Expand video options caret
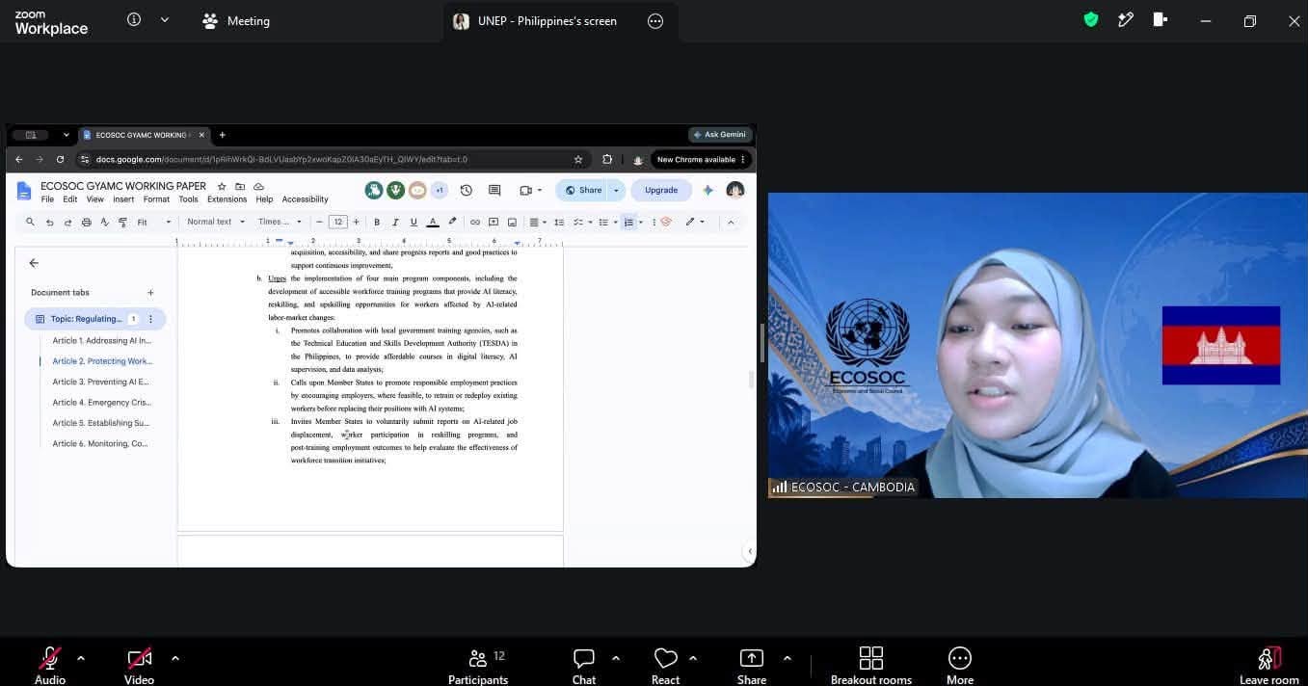 click(x=175, y=658)
